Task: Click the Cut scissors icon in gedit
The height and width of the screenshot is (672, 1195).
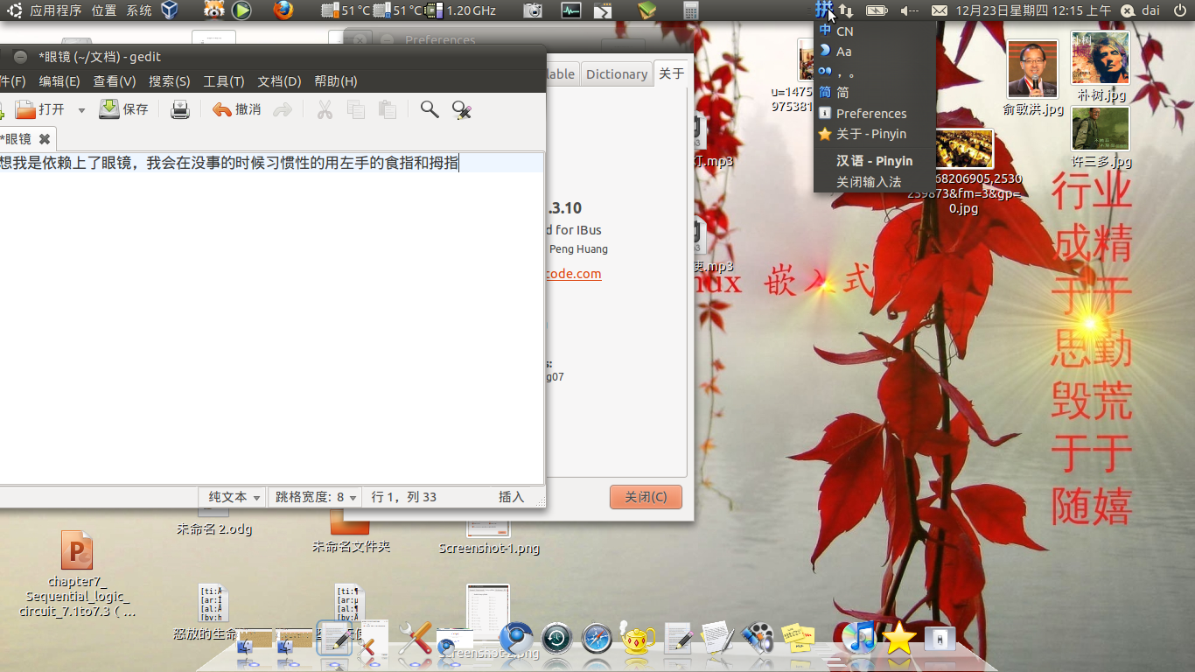Action: coord(325,109)
